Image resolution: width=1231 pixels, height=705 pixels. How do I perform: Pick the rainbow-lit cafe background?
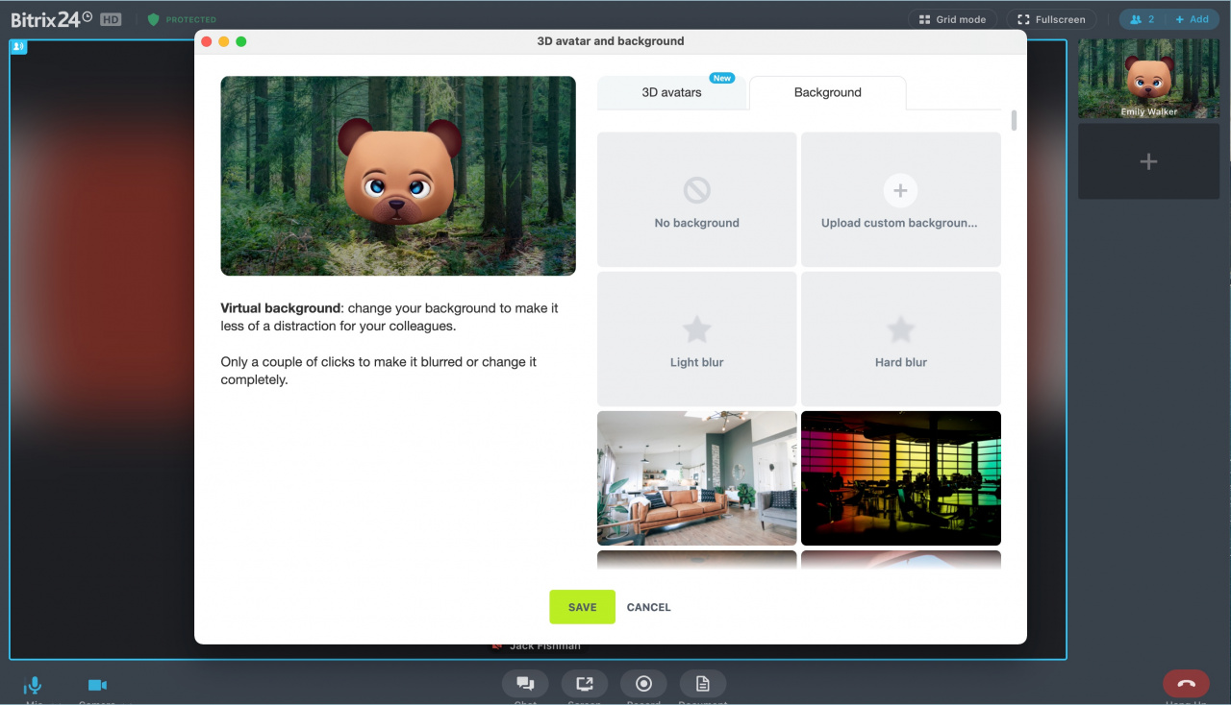[x=901, y=478]
